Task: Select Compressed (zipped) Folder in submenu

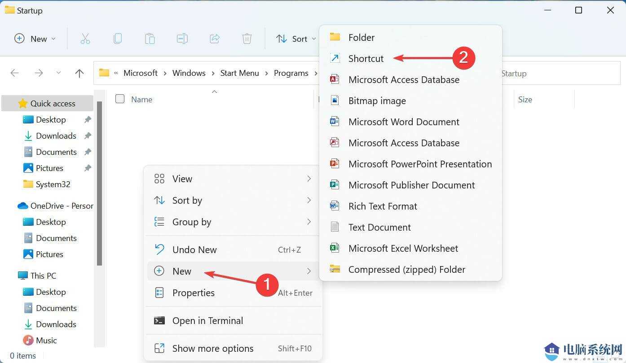Action: (410, 270)
